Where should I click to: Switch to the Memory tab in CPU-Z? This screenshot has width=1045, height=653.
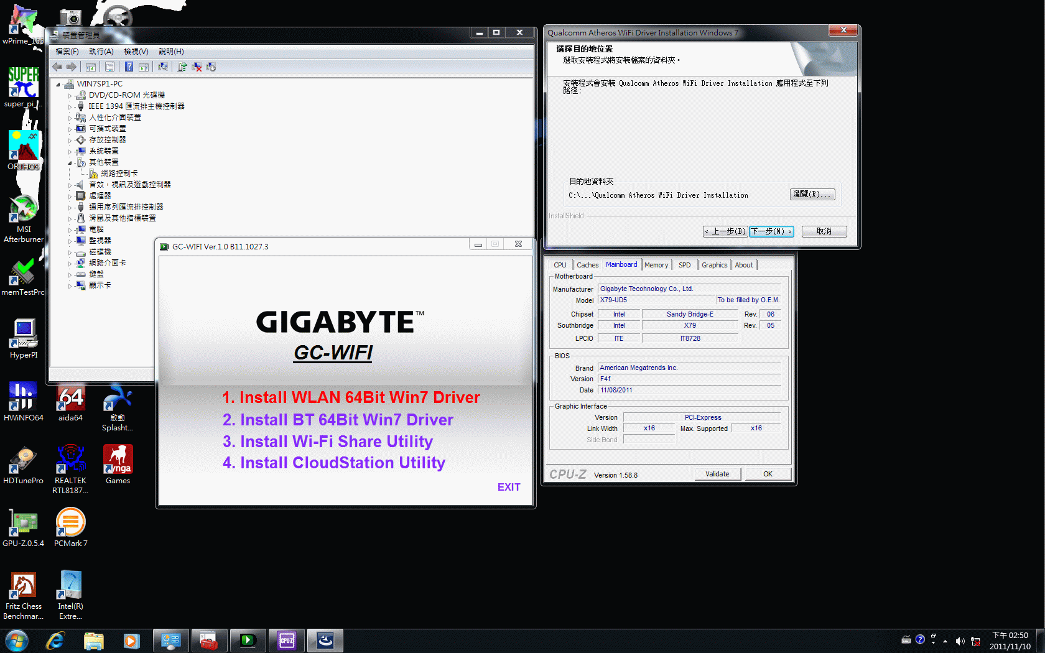[656, 265]
